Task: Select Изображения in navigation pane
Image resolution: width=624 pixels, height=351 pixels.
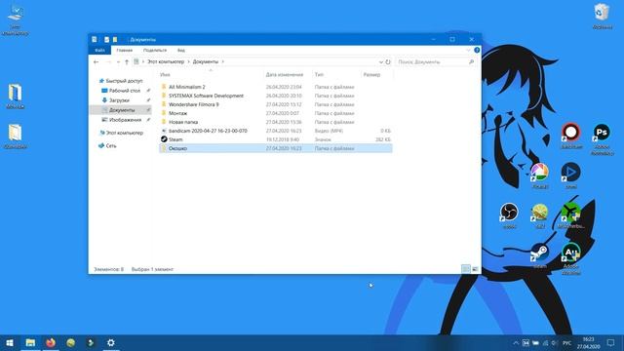Action: (x=125, y=120)
